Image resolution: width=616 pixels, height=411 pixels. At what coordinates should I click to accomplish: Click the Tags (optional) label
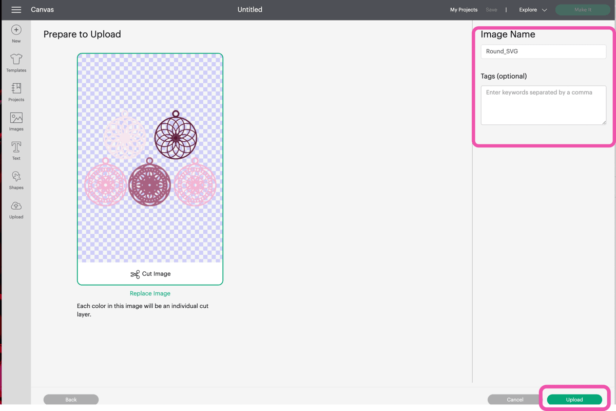[504, 76]
